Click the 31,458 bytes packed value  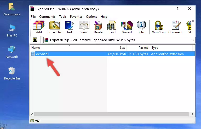(x=138, y=54)
